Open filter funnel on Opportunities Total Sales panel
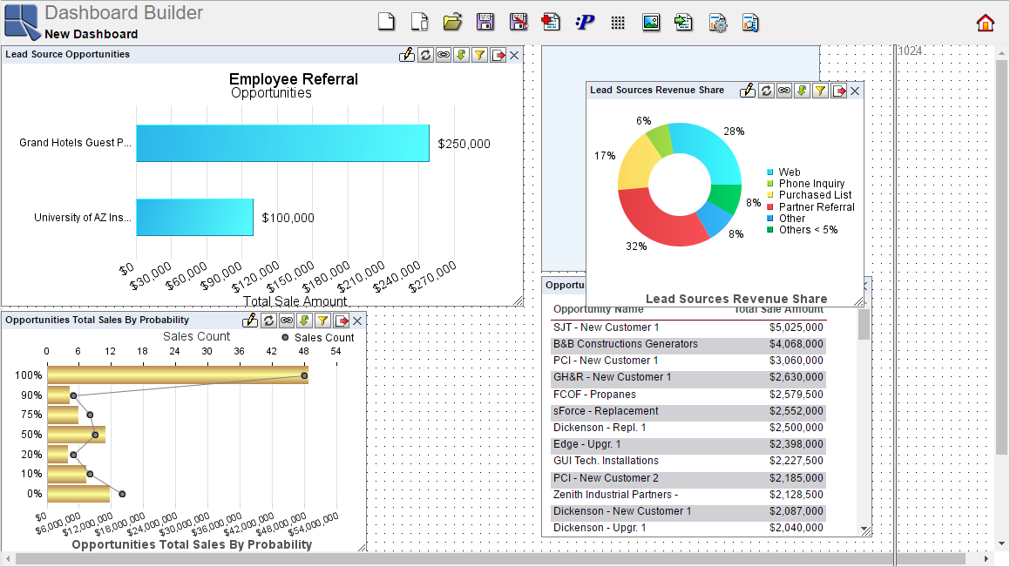Screen dimensions: 1010x567 tap(322, 321)
